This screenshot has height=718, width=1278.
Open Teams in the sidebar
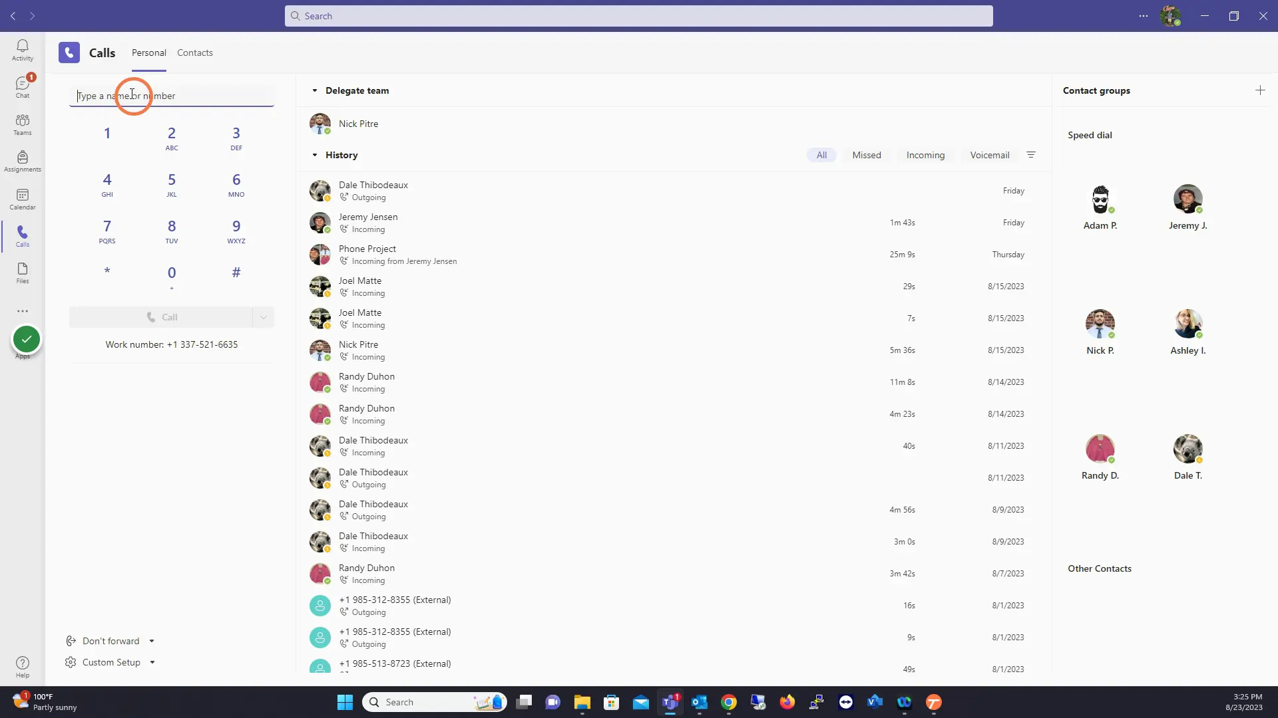(23, 124)
